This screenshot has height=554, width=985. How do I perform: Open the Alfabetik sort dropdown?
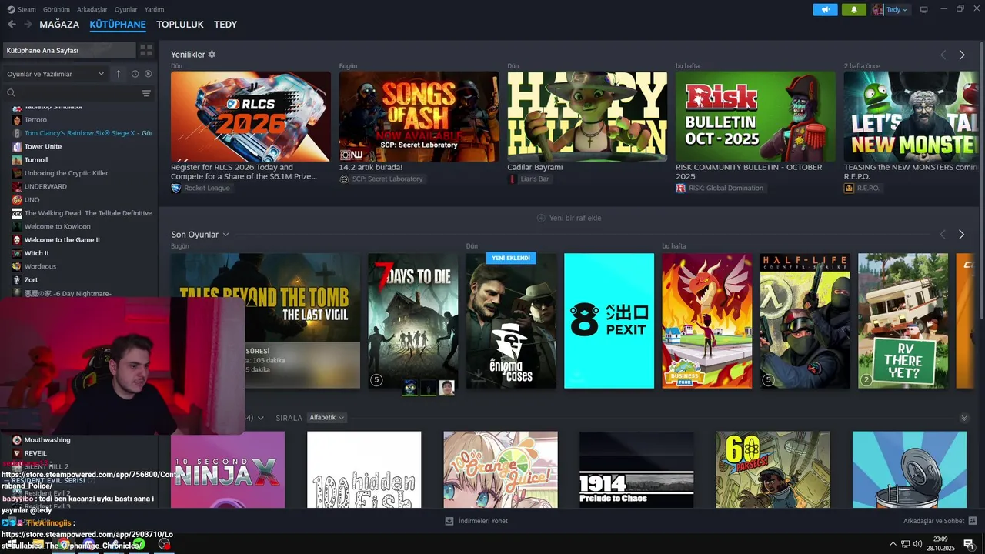[x=327, y=418]
